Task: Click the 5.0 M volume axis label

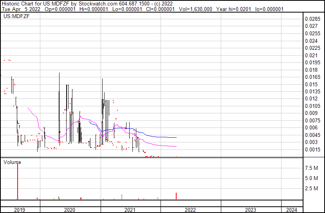Action: (x=312, y=178)
